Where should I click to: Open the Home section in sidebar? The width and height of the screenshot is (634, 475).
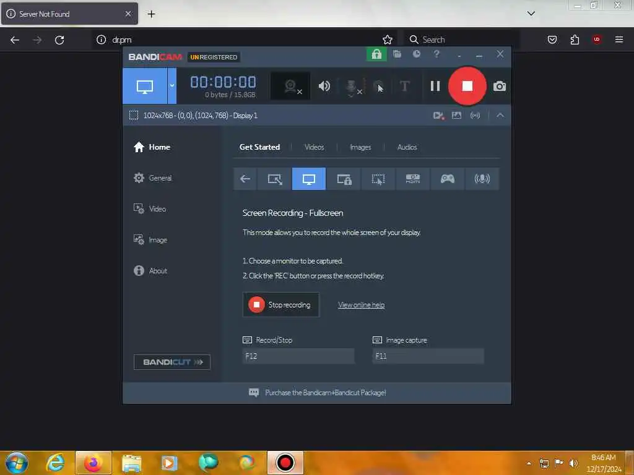[x=152, y=147]
